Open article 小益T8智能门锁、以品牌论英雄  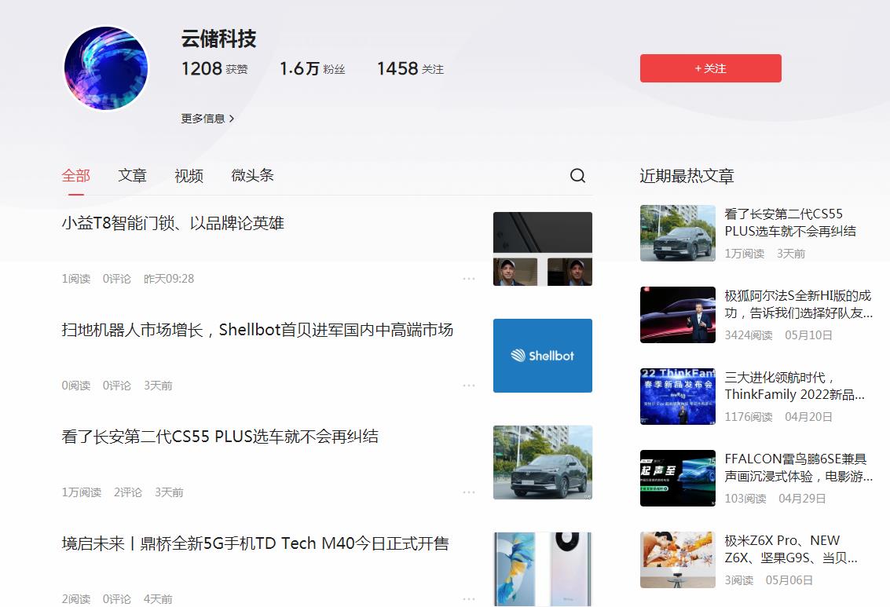click(173, 223)
